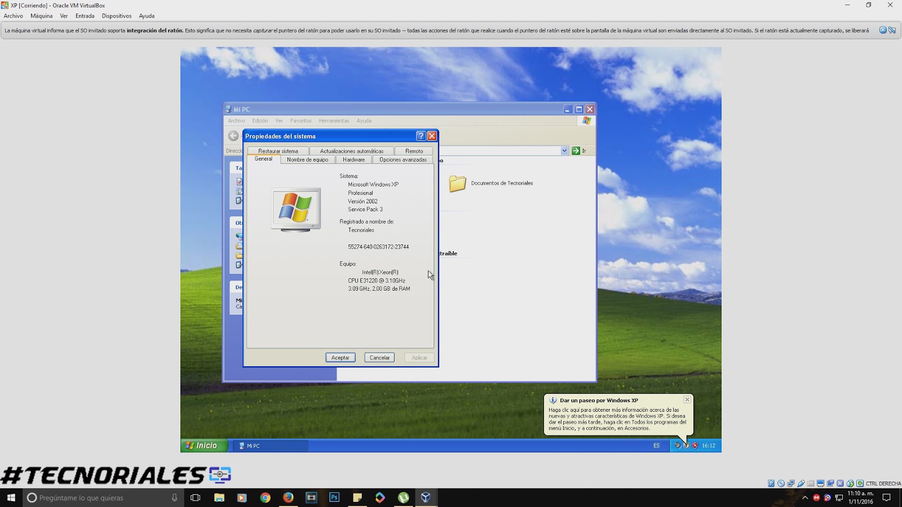Screen dimensions: 902x507
Task: Click the ES language indicator in XP taskbar
Action: coord(656,446)
